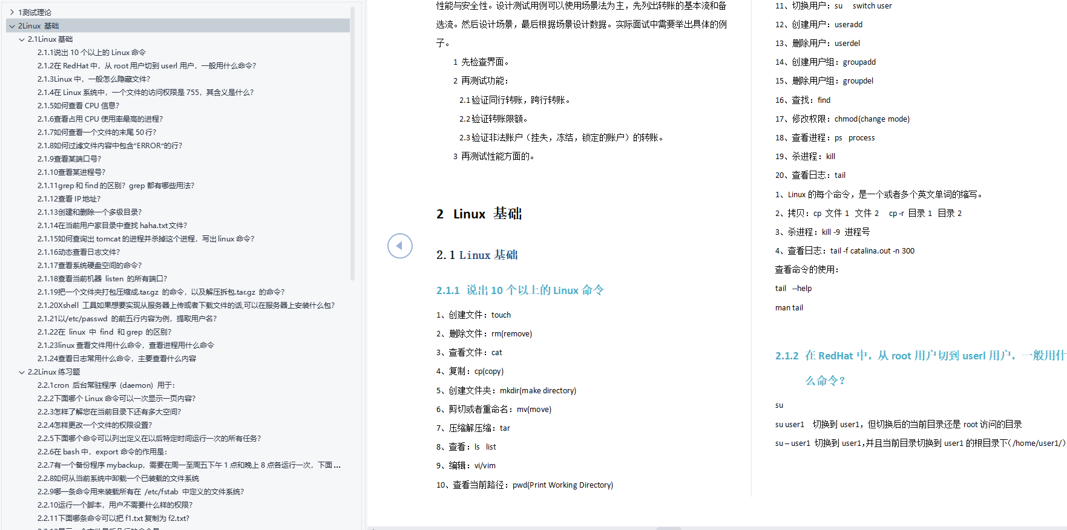Click blue heading 2.1.2 在RedHat中 on right page

click(x=921, y=368)
